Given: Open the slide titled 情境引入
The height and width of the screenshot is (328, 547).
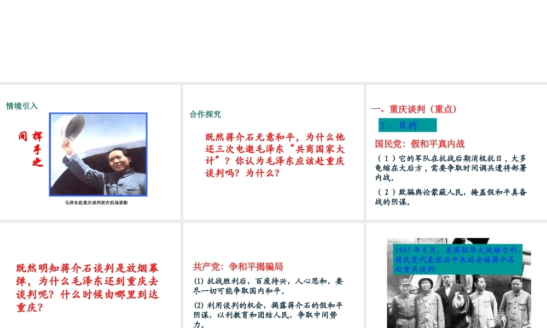Looking at the screenshot, I should click(90, 152).
